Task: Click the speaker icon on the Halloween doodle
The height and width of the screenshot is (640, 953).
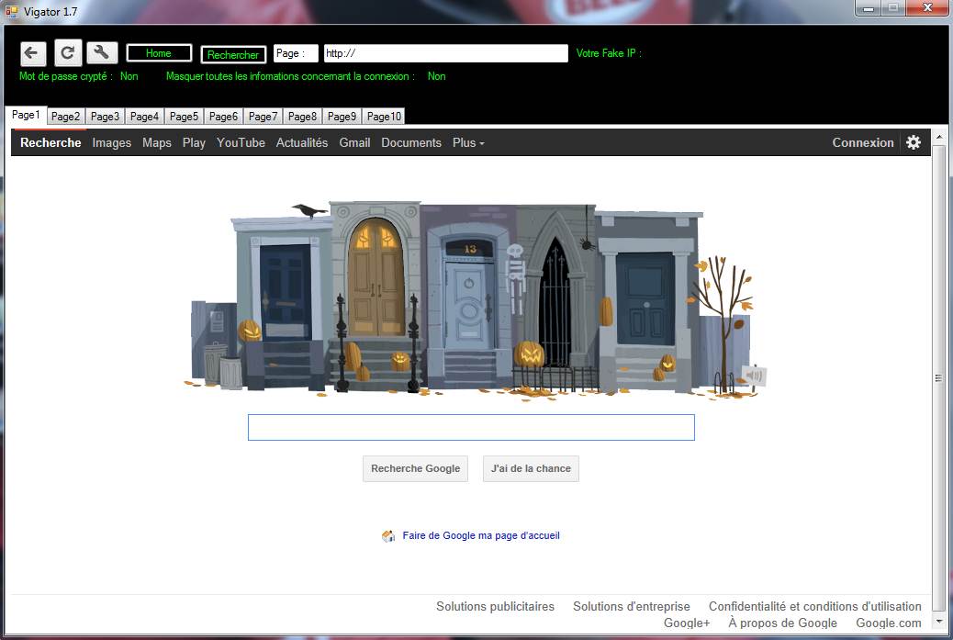Action: pos(754,376)
